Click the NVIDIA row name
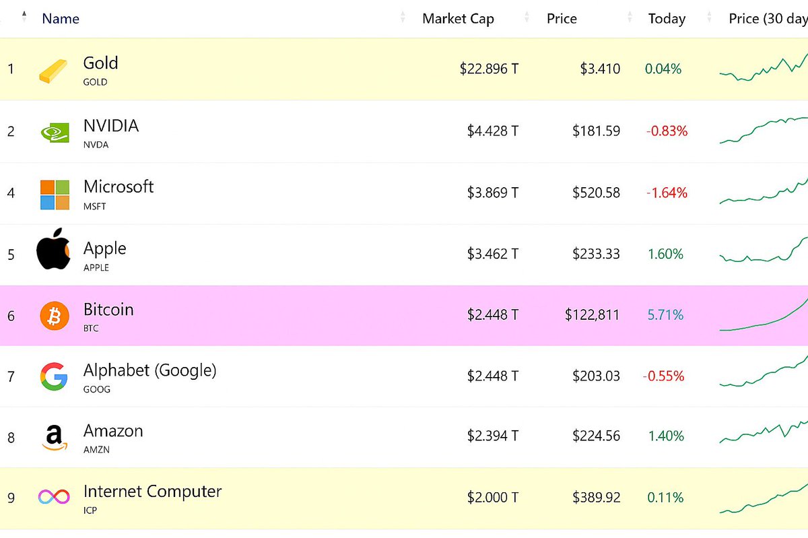This screenshot has width=808, height=538. click(110, 125)
